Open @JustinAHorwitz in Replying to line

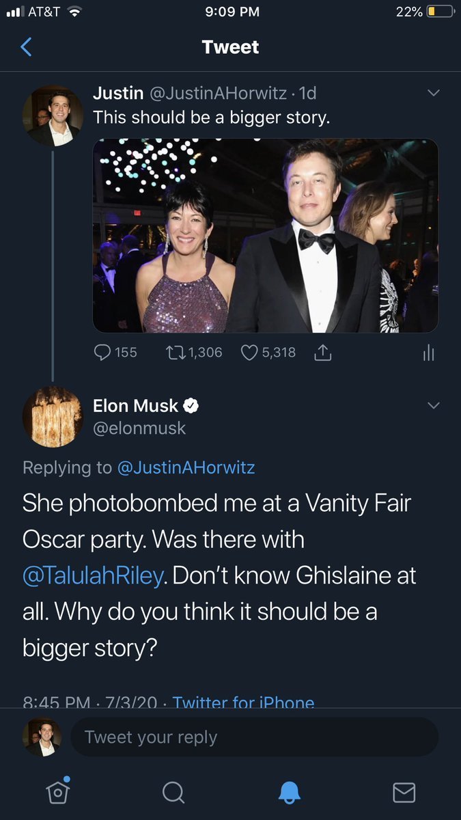(186, 467)
